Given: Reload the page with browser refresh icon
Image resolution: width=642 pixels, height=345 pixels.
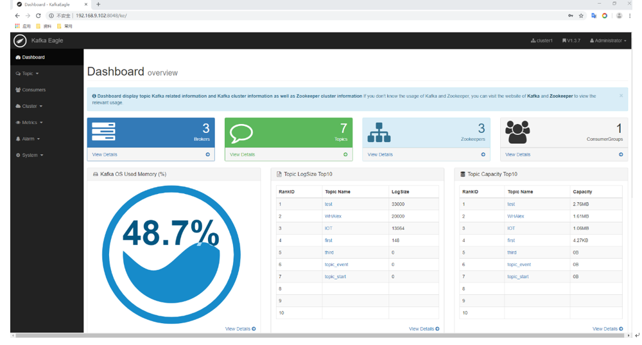Looking at the screenshot, I should 39,15.
